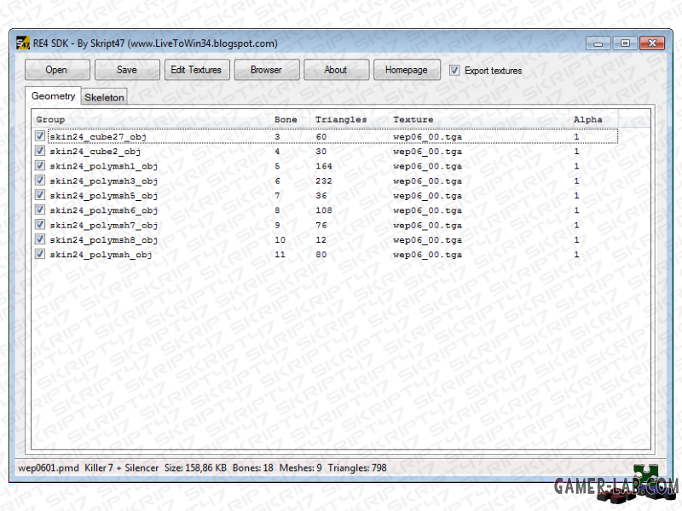Click triangles value 232 for polymsh3

click(324, 181)
